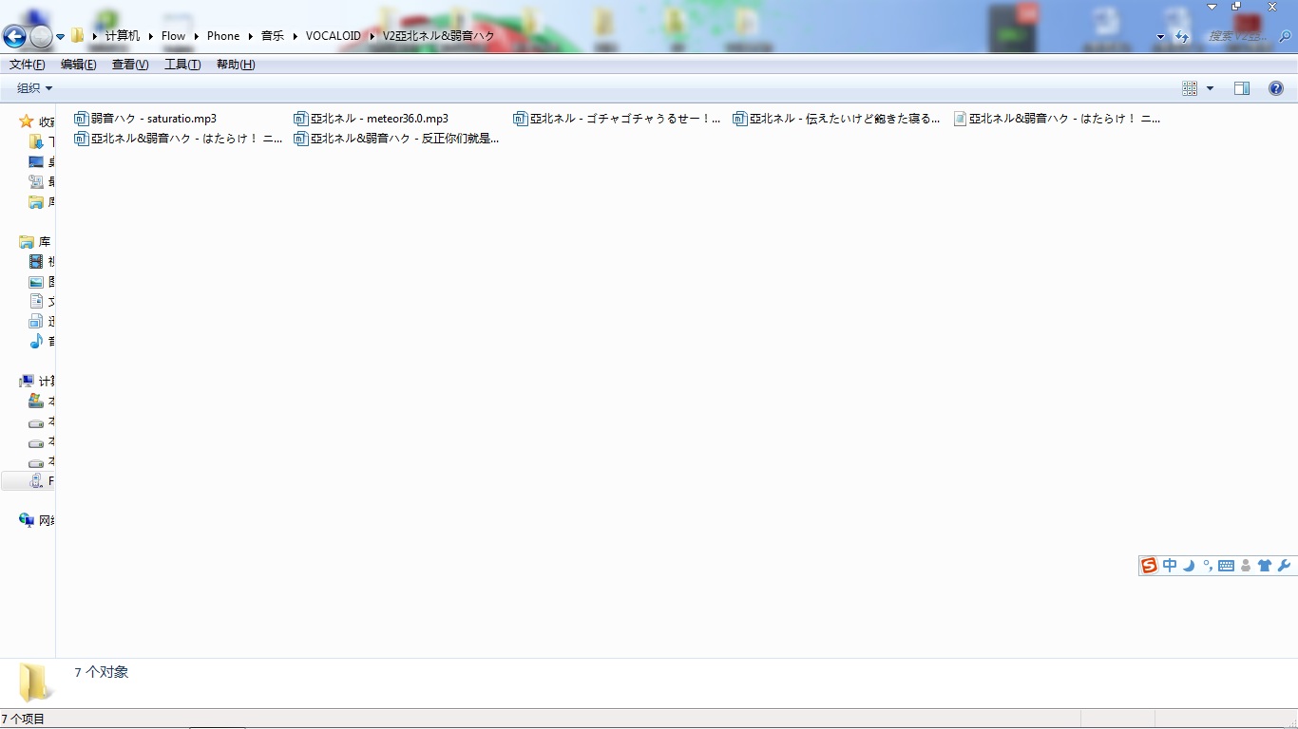Expand the arrow after Phone in the breadcrumb
Viewport: 1298px width, 729px height.
point(251,36)
